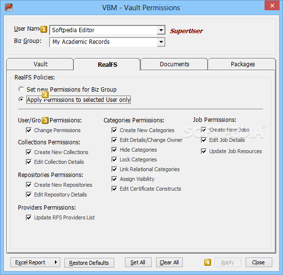The width and height of the screenshot is (283, 275).
Task: Toggle Hide Categories checkbox
Action: coord(114,150)
